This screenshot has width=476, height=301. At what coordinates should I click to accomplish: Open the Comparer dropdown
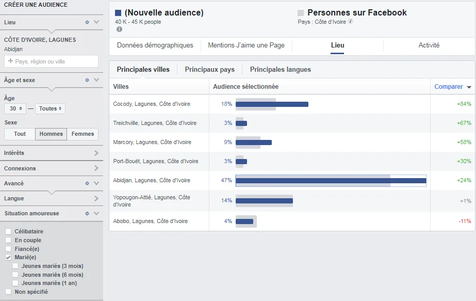(x=452, y=87)
